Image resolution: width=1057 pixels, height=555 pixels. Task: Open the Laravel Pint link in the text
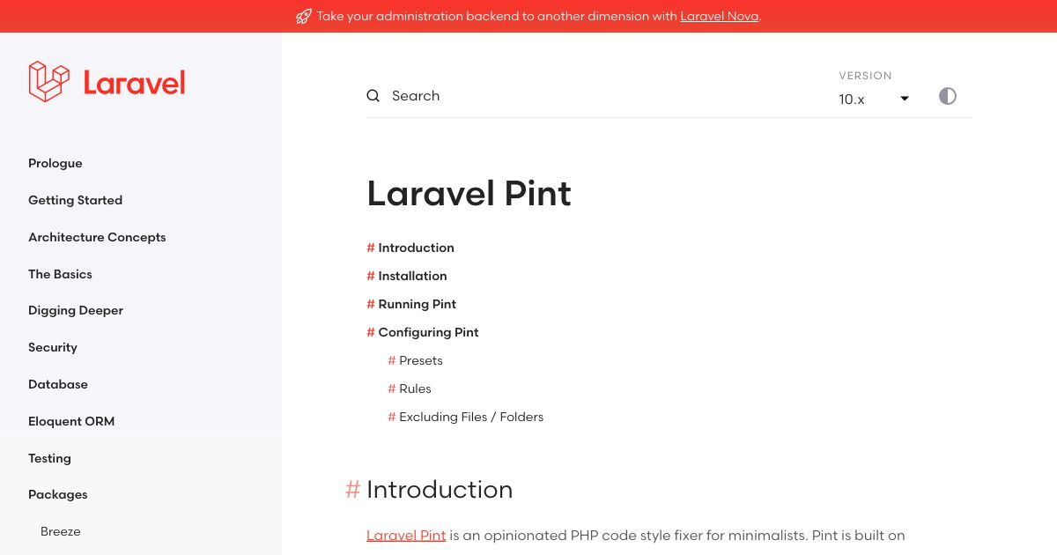pyautogui.click(x=406, y=535)
